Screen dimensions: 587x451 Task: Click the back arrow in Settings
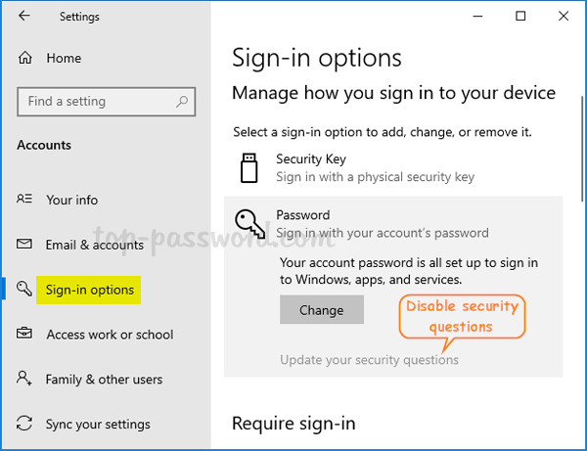[23, 17]
